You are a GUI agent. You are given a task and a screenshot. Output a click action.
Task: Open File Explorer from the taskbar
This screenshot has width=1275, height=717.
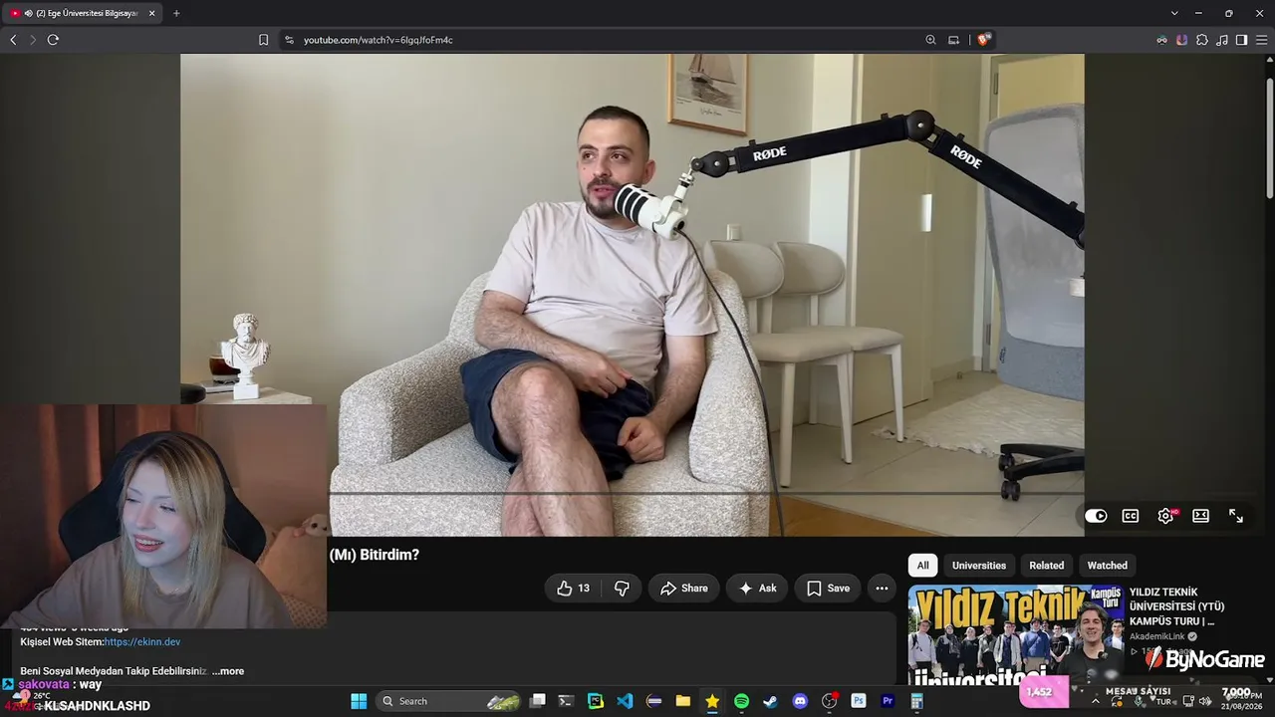(683, 701)
